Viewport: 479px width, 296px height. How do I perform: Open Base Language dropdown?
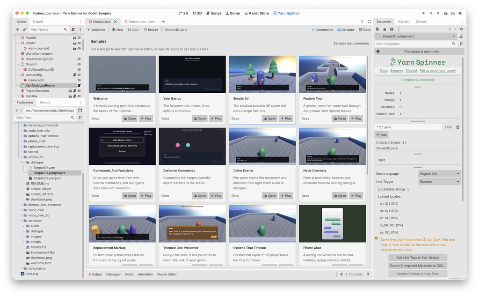coord(439,174)
